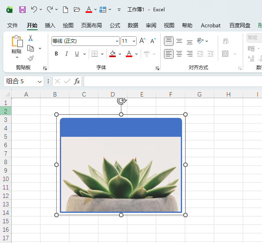262x243 pixels.
Task: Undo the last action
Action: pyautogui.click(x=34, y=10)
